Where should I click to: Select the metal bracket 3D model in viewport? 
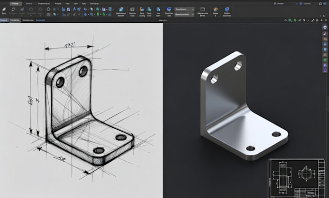coord(243,107)
